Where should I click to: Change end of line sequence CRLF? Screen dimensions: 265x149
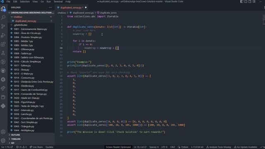[x=172, y=147]
